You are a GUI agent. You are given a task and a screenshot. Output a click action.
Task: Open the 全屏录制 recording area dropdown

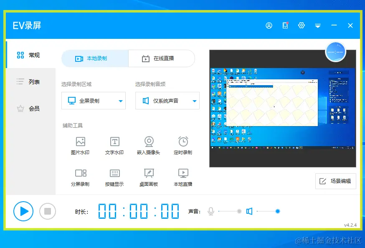[93, 100]
